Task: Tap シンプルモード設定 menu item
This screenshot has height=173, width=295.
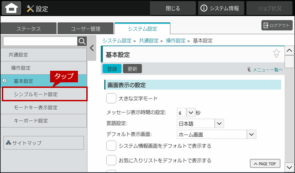Action: (x=45, y=94)
